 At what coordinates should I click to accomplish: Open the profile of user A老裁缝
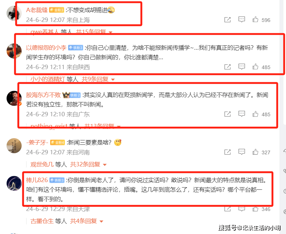pyautogui.click(x=37, y=10)
